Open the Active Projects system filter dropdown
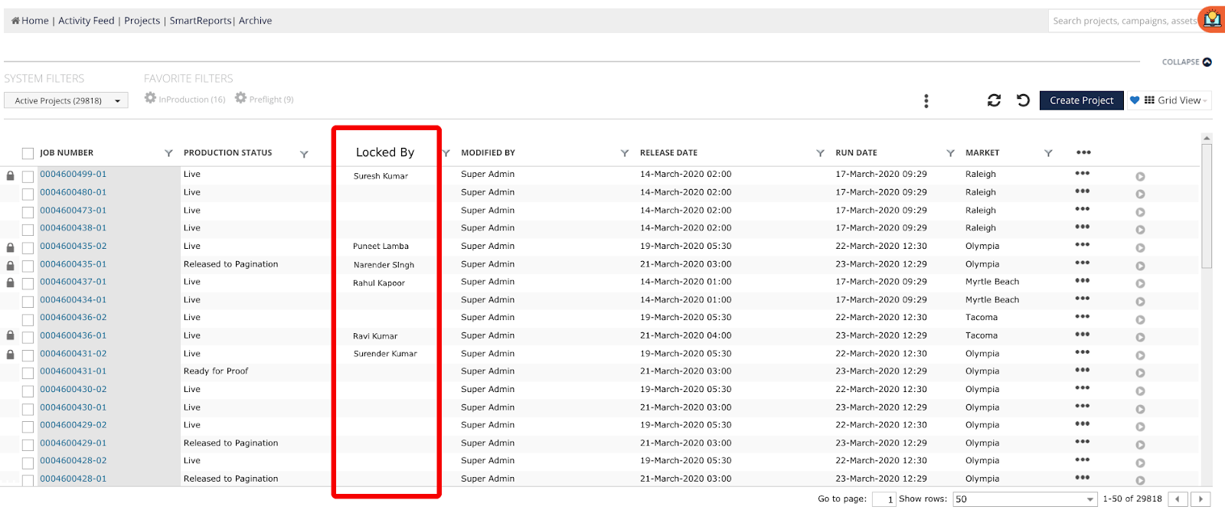The image size is (1225, 523). (x=66, y=100)
